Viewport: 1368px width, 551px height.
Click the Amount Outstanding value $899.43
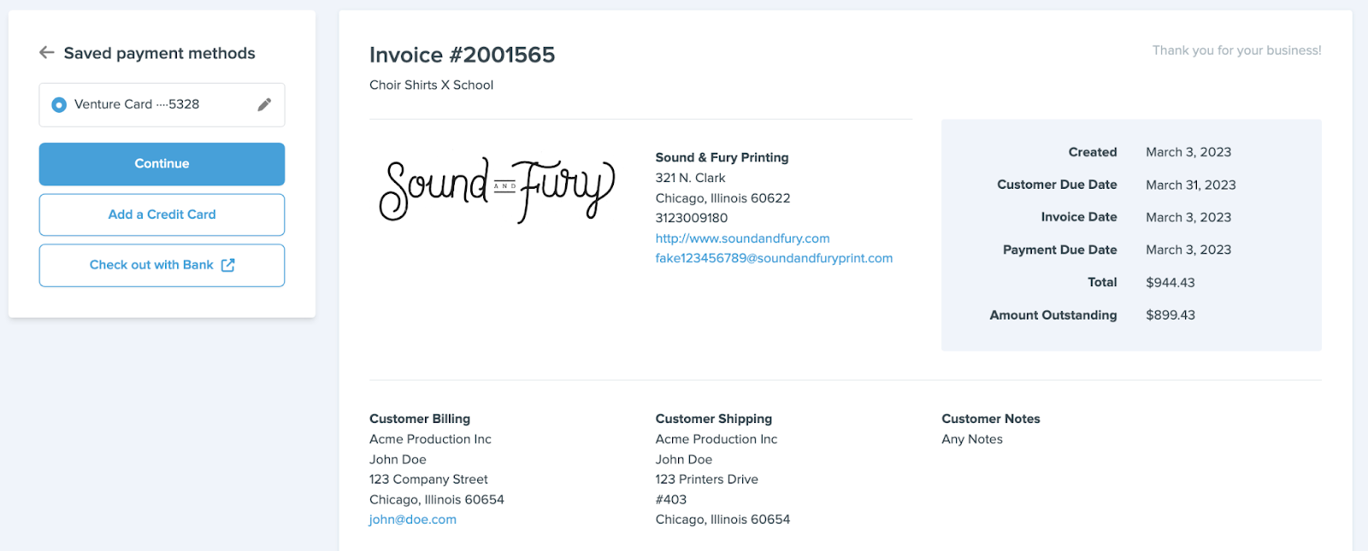tap(1170, 315)
